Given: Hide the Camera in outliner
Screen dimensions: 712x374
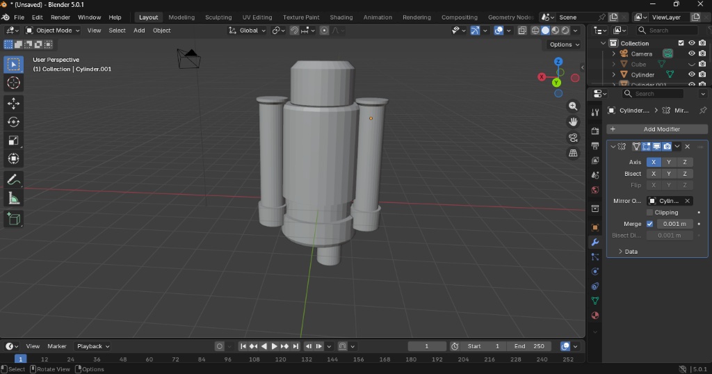Looking at the screenshot, I should click(x=691, y=54).
